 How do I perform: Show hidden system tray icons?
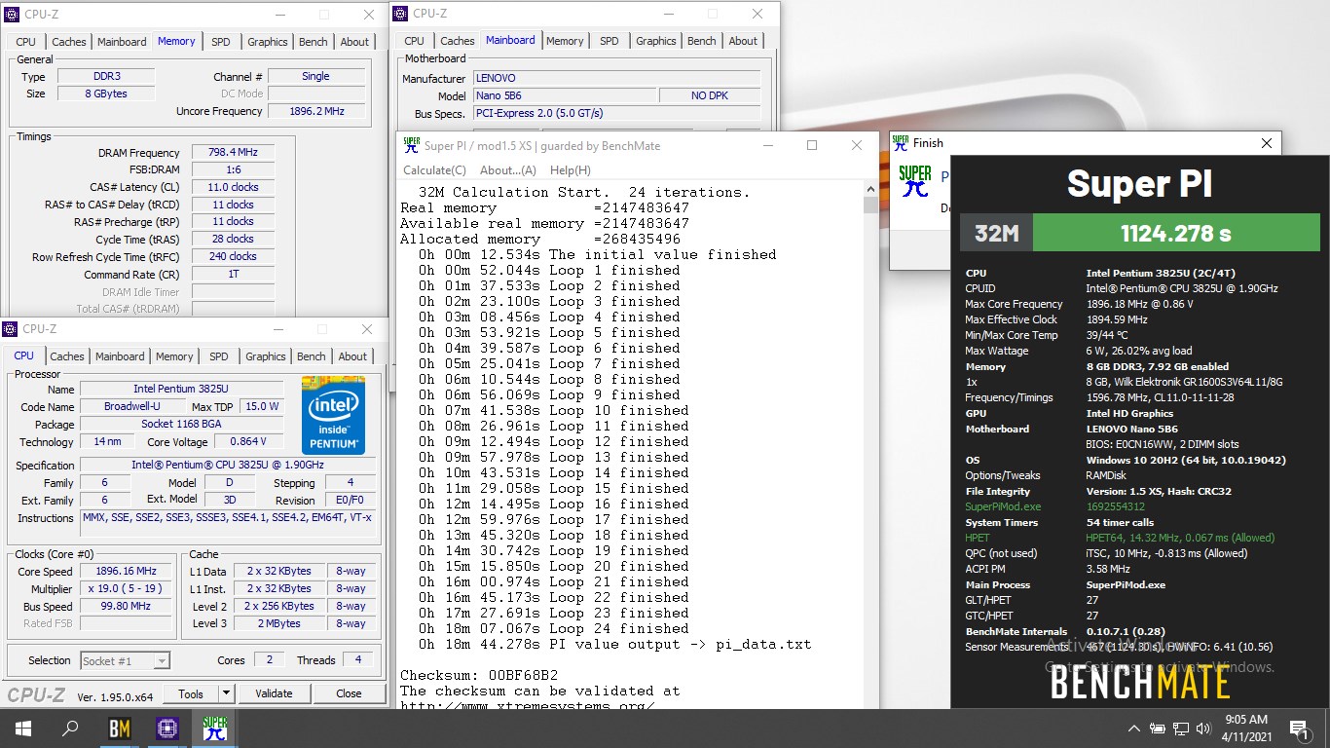[1134, 729]
